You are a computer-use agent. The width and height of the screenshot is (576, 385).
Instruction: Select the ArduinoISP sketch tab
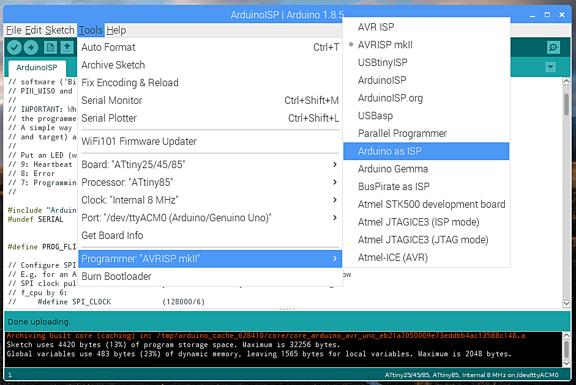tap(37, 67)
